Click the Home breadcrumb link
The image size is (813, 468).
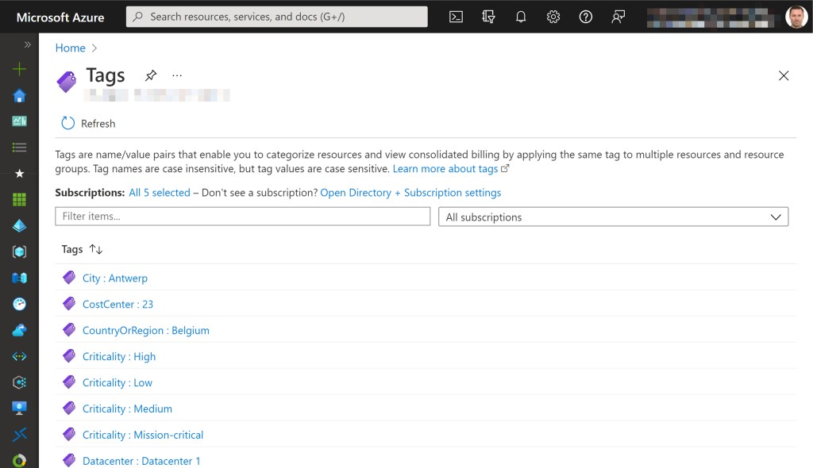point(70,48)
